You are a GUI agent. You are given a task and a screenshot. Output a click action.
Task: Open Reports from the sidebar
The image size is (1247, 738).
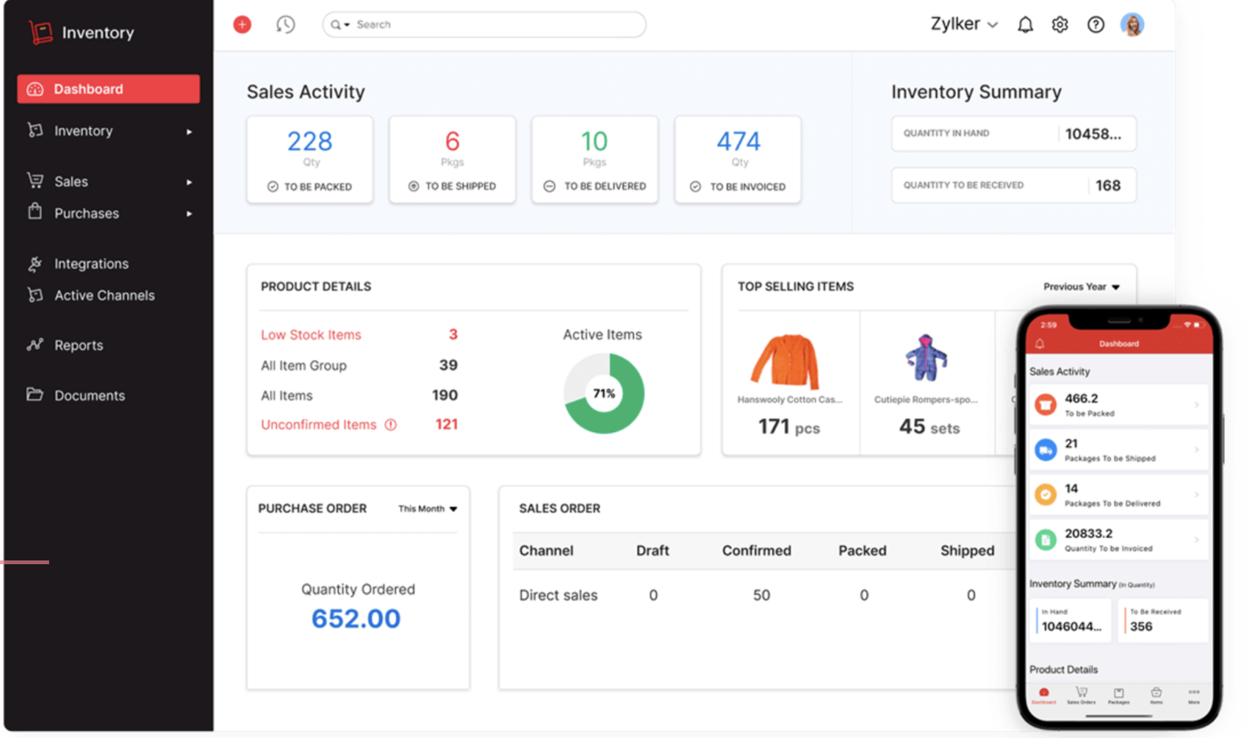[78, 345]
